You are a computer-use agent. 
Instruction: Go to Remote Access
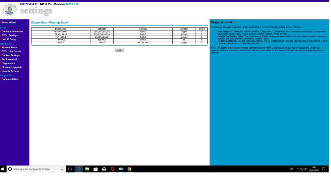(10, 71)
